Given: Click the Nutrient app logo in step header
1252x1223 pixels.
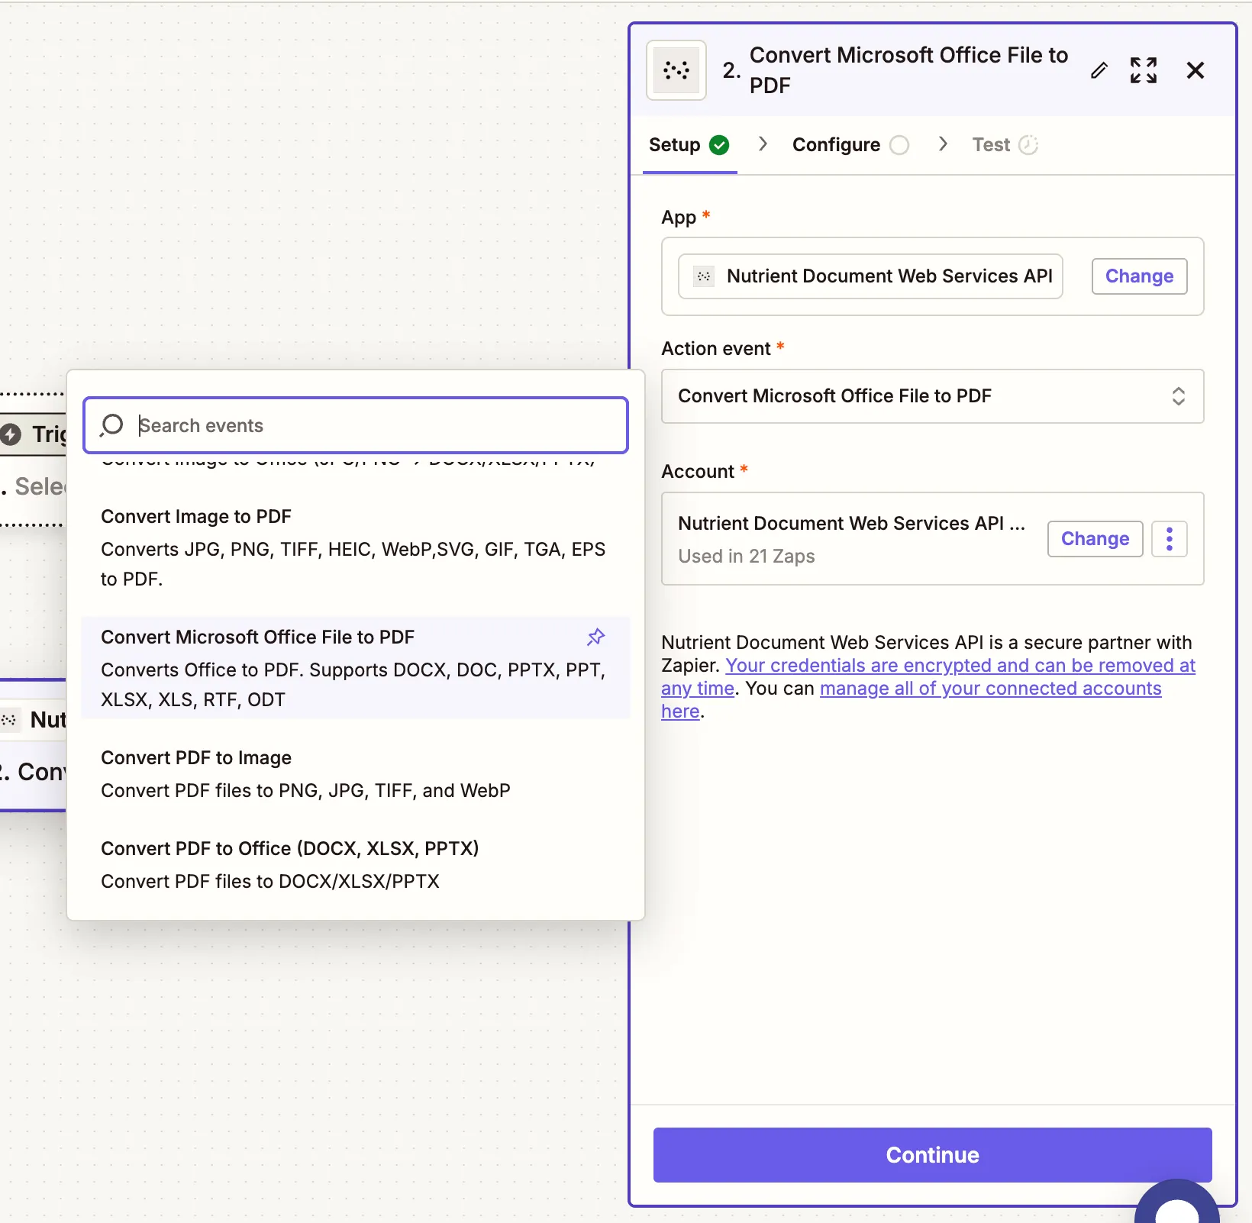Looking at the screenshot, I should [676, 70].
